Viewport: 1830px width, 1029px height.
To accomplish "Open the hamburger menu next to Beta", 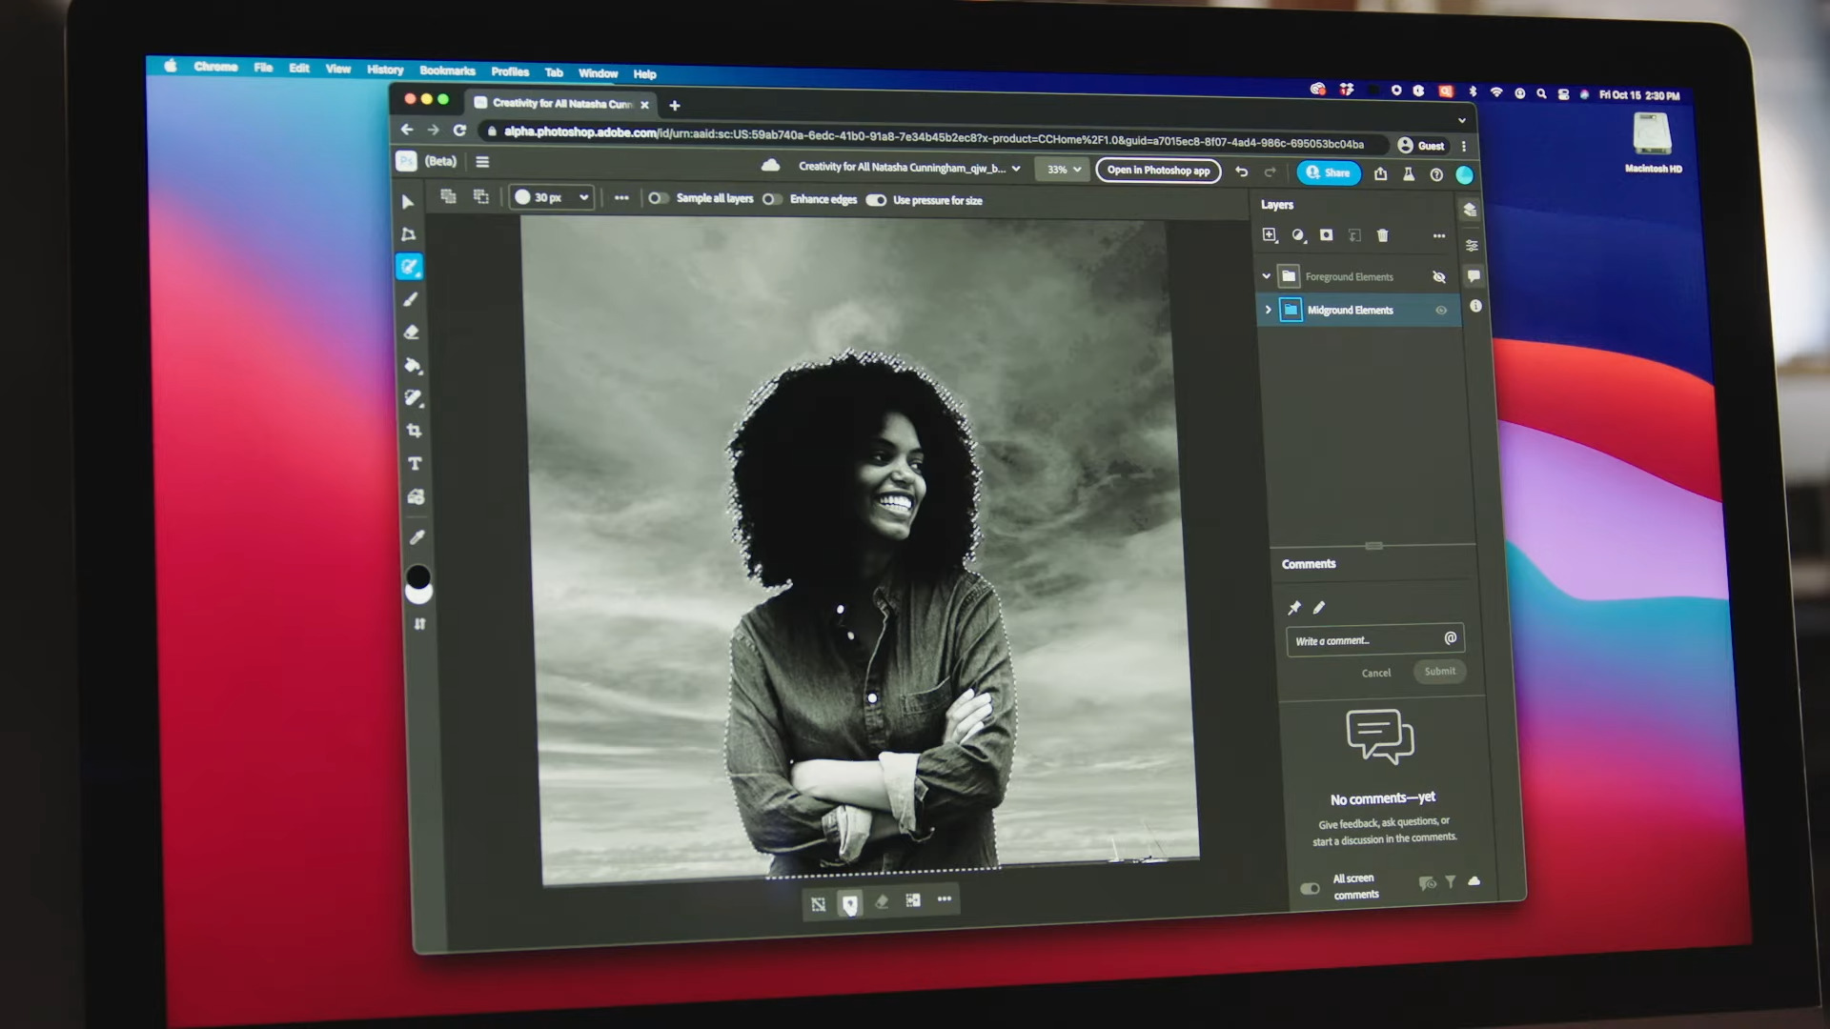I will 482,162.
